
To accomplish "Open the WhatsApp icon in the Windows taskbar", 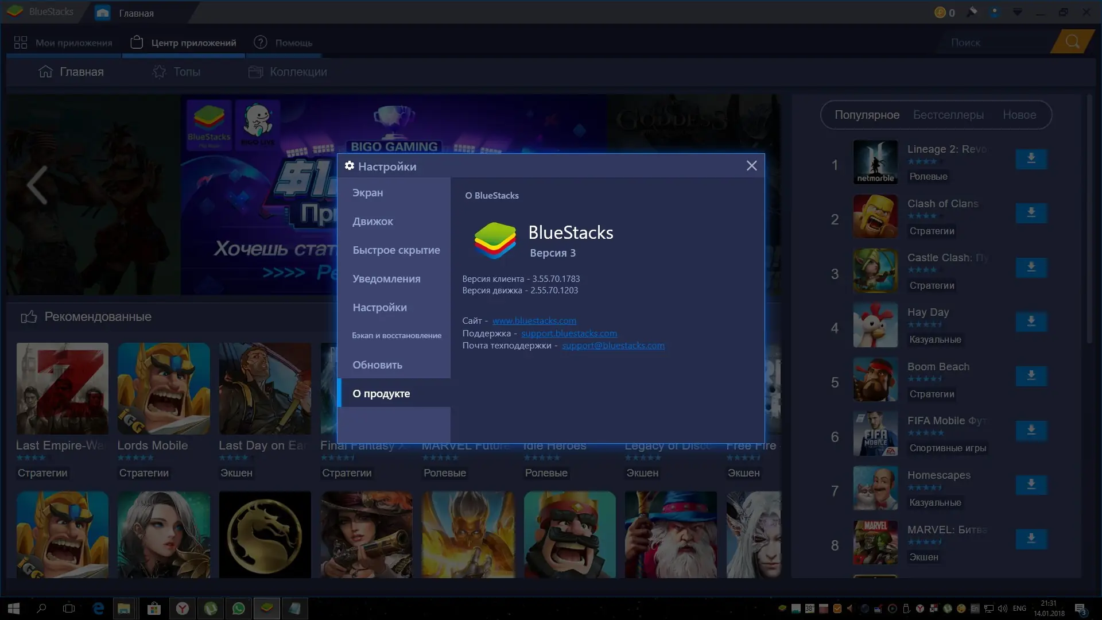I will tap(239, 609).
